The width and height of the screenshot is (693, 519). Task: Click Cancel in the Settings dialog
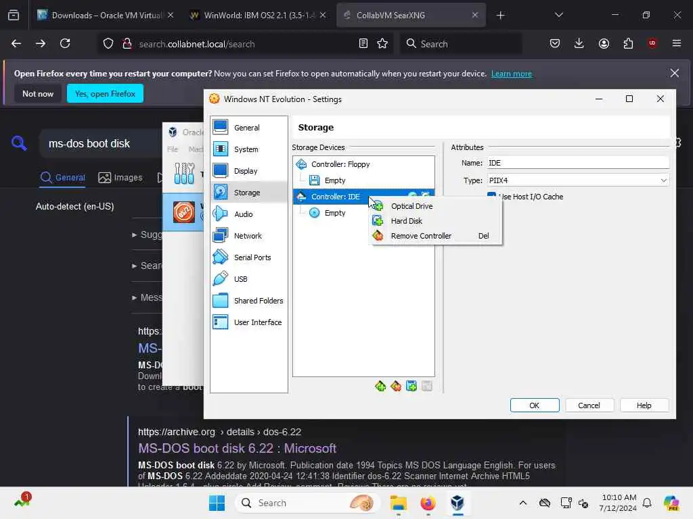pos(589,405)
